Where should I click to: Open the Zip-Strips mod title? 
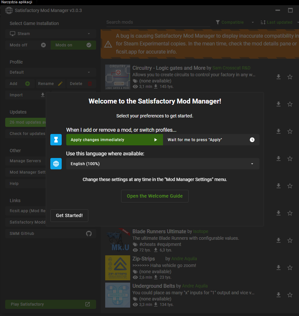click(x=143, y=259)
